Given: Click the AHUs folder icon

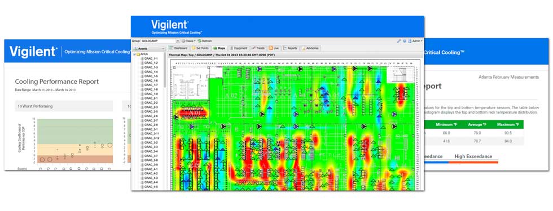Looking at the screenshot, I should (138, 54).
